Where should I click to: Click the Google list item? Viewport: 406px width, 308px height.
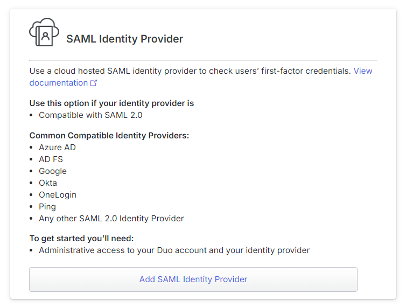tap(53, 171)
